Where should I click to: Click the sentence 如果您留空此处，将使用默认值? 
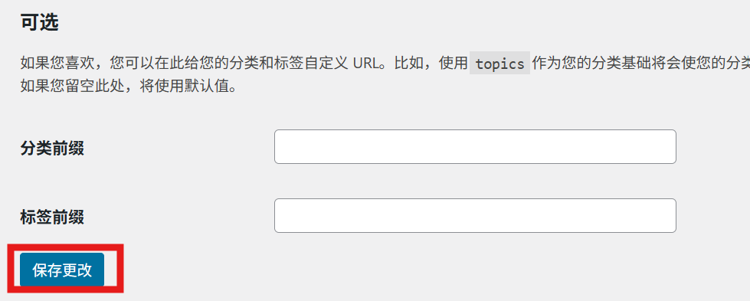tap(128, 87)
